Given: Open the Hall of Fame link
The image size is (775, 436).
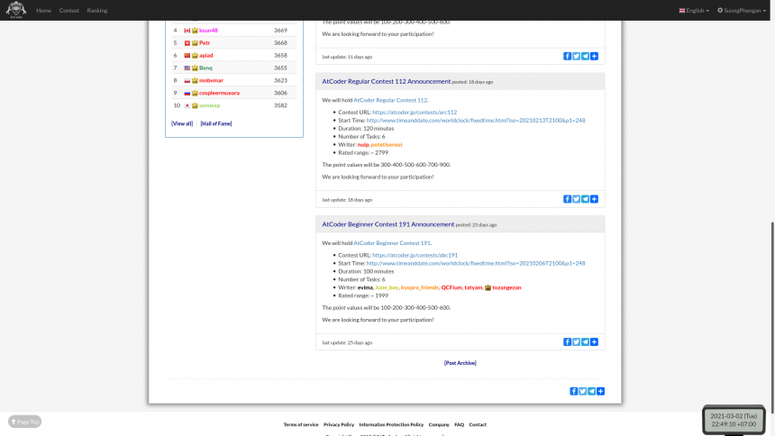Looking at the screenshot, I should tap(216, 123).
